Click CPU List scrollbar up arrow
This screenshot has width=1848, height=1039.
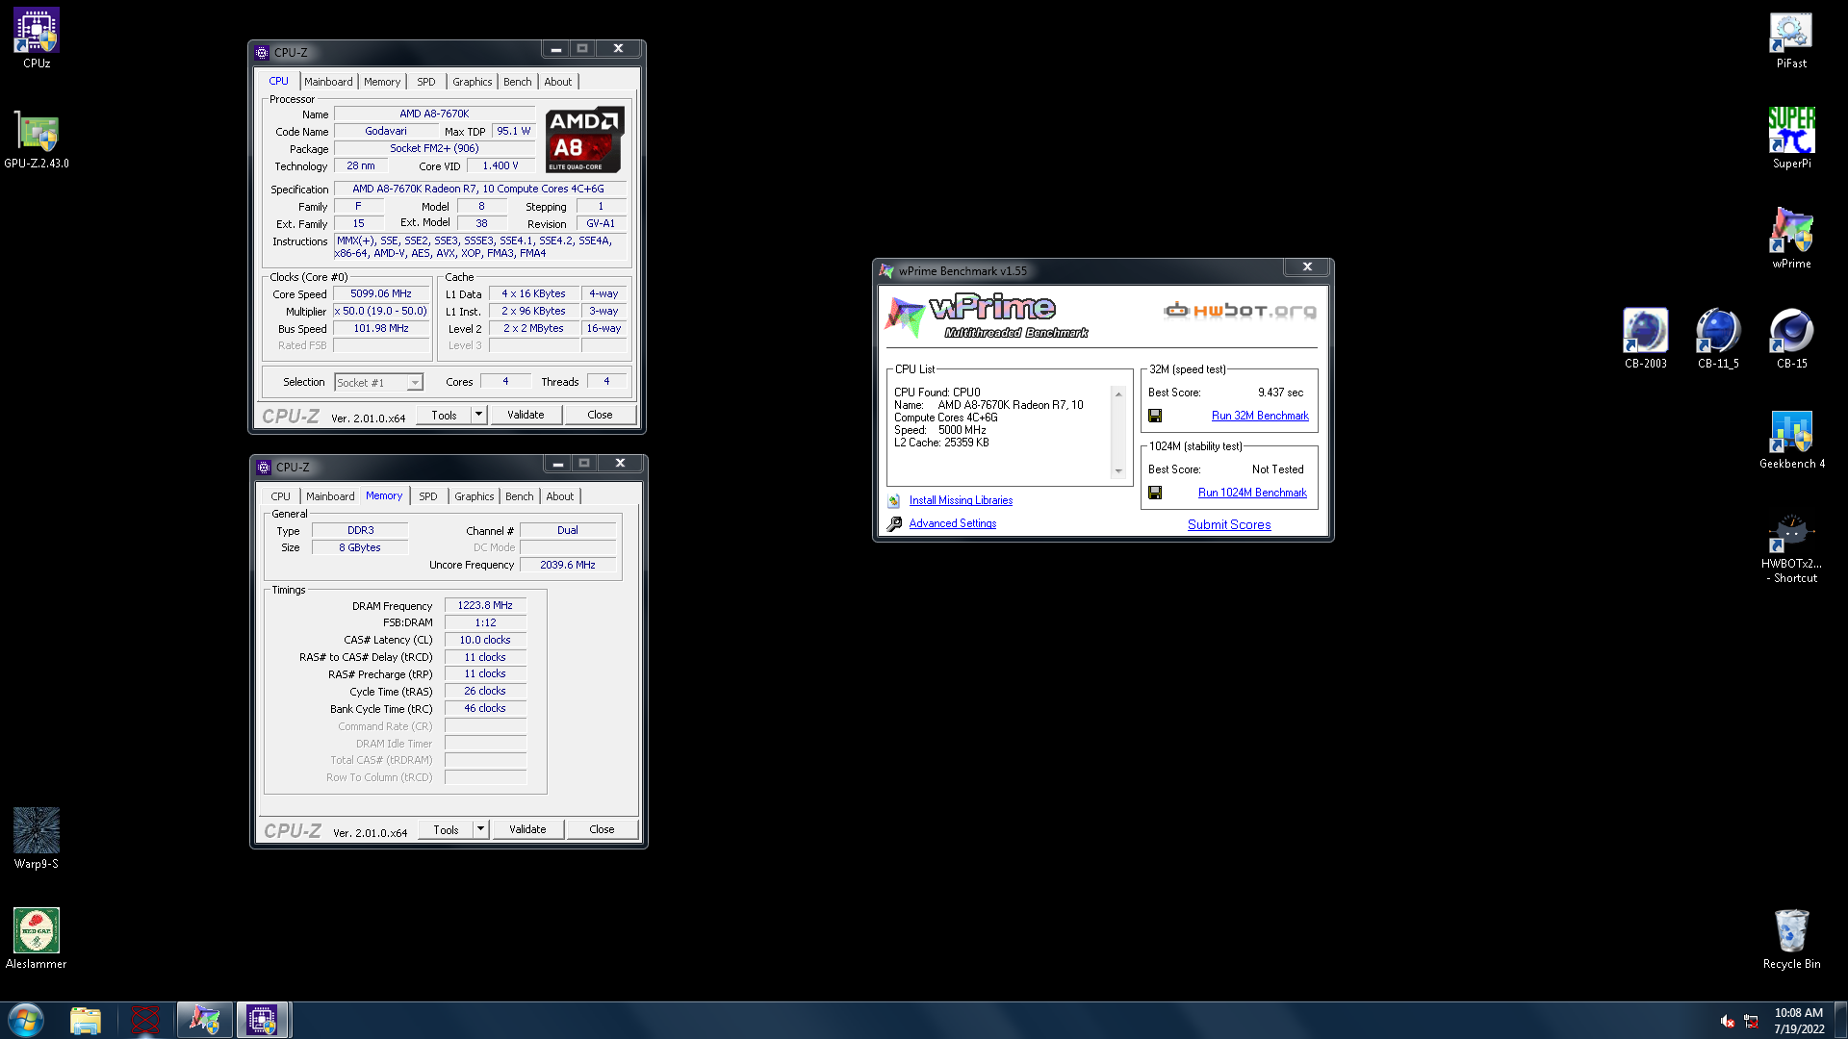[1118, 394]
